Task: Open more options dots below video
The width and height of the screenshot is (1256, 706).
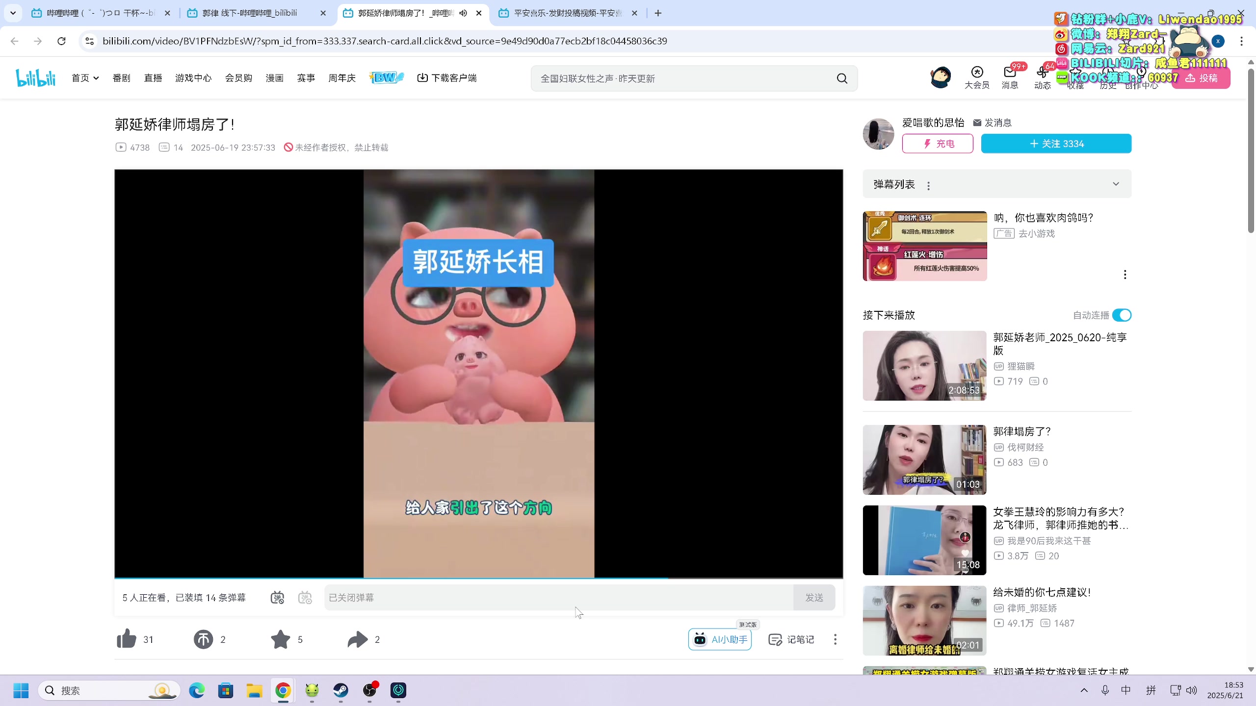Action: [x=835, y=639]
